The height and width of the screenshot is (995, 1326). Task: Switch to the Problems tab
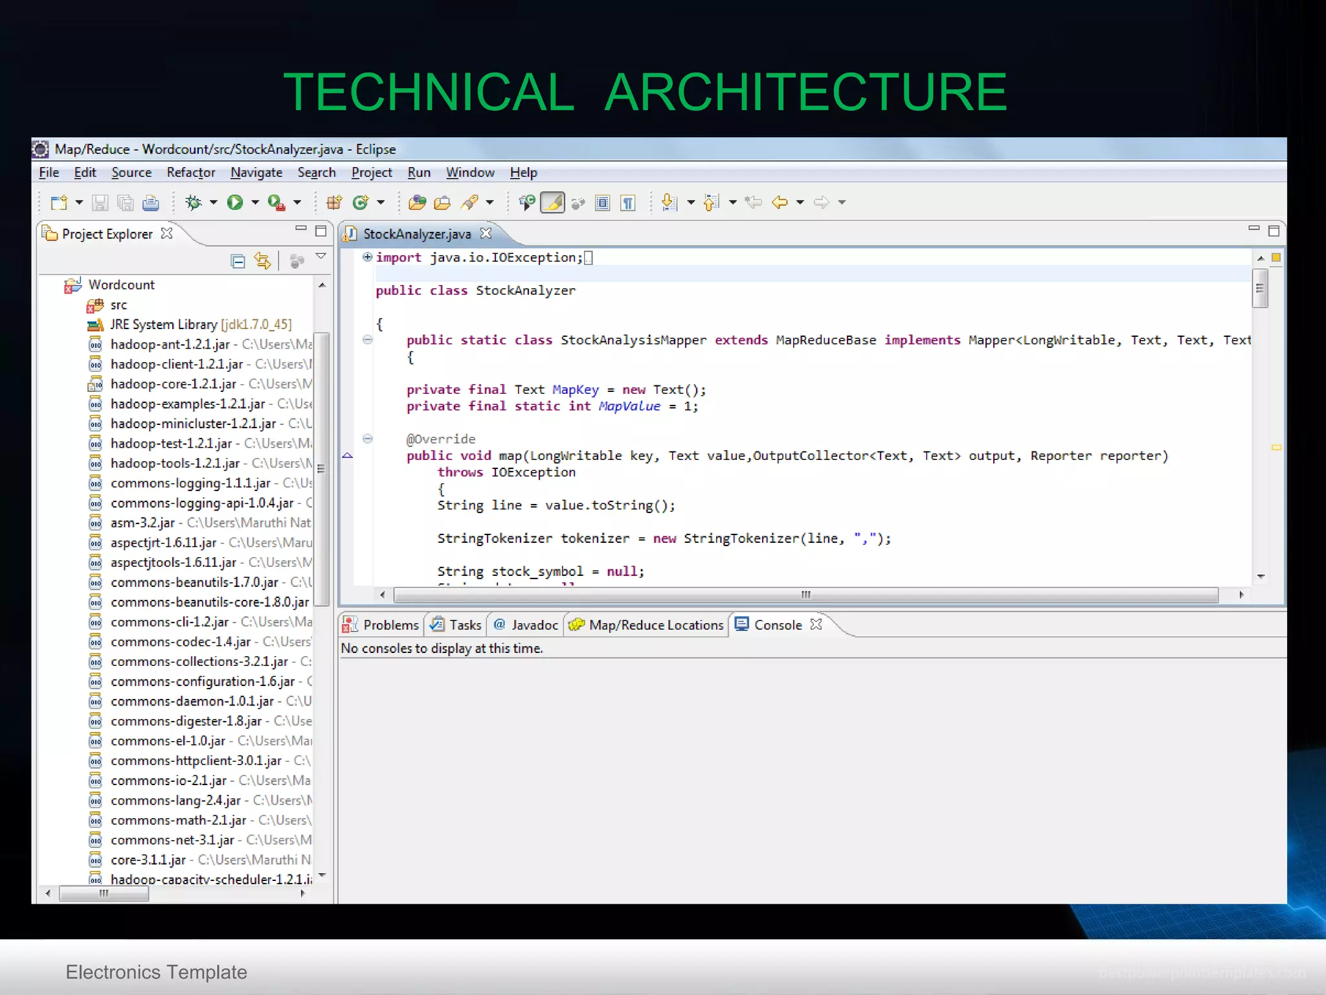point(381,624)
